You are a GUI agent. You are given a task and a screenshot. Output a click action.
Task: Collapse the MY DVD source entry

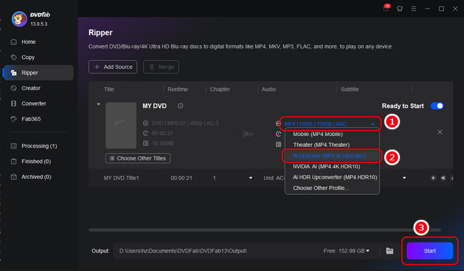pyautogui.click(x=99, y=104)
